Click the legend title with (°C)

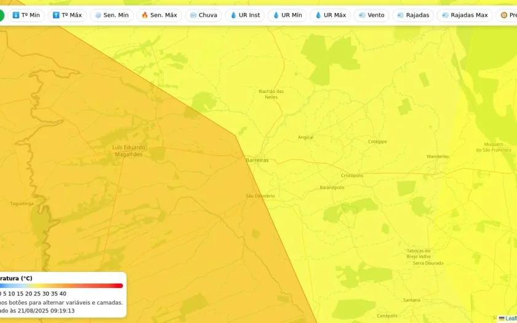[16, 278]
